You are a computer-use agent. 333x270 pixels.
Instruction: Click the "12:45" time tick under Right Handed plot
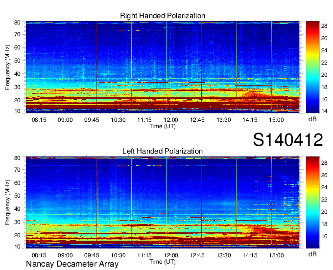point(197,120)
